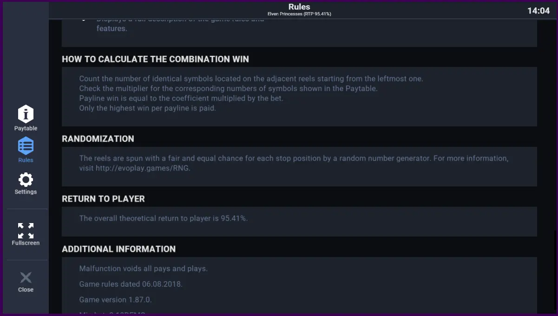Click the How To Calculate The Combination Win heading

click(x=155, y=59)
